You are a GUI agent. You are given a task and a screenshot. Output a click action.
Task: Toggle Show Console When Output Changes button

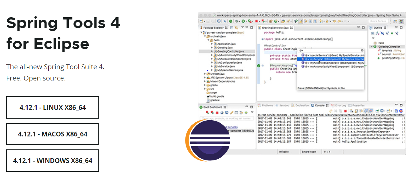click(x=366, y=111)
